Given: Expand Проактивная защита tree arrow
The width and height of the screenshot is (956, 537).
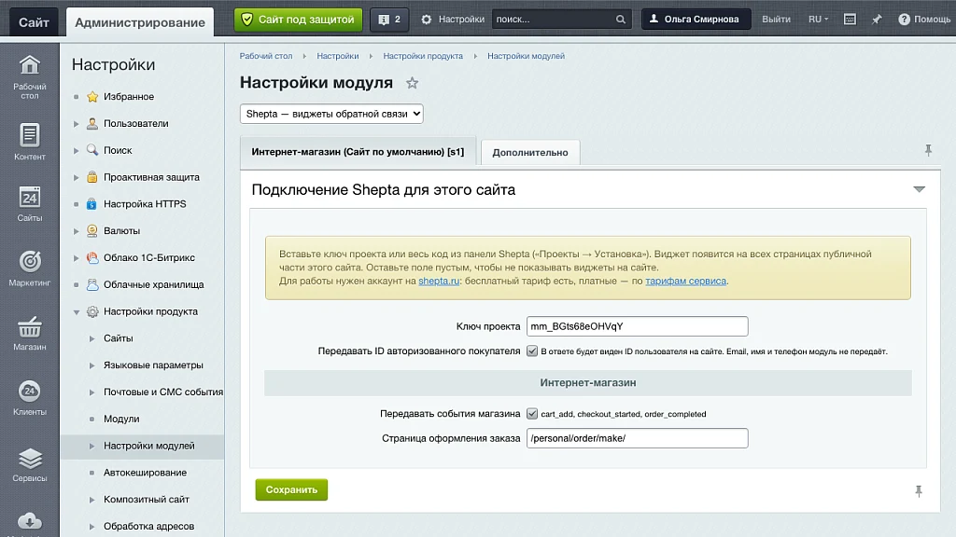Looking at the screenshot, I should click(x=77, y=177).
